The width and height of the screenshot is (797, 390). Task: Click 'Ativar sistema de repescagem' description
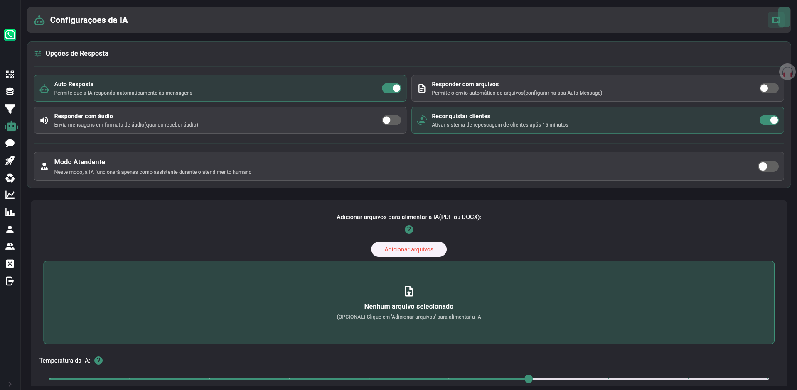tap(500, 125)
